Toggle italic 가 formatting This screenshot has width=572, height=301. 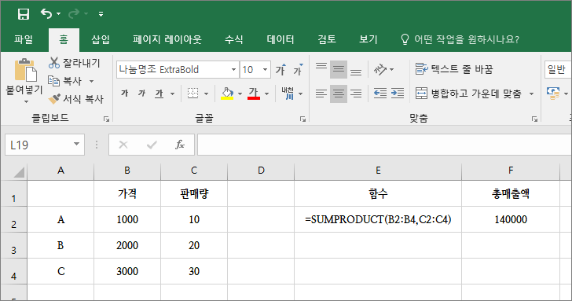pos(141,94)
